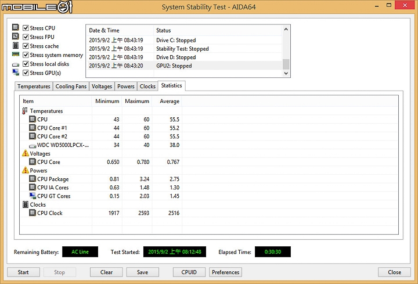Click the CPU Core voltage minimum 0.650
The height and width of the screenshot is (284, 418).
pyautogui.click(x=113, y=162)
